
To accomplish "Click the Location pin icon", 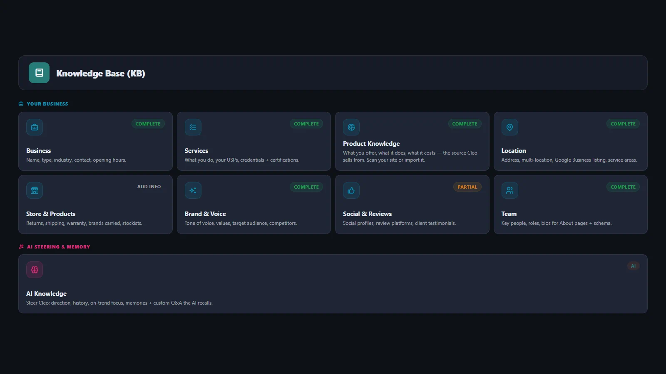I will [510, 127].
